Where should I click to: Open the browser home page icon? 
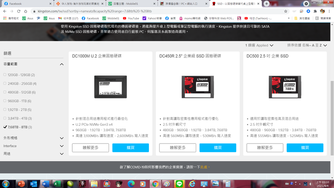[26, 11]
